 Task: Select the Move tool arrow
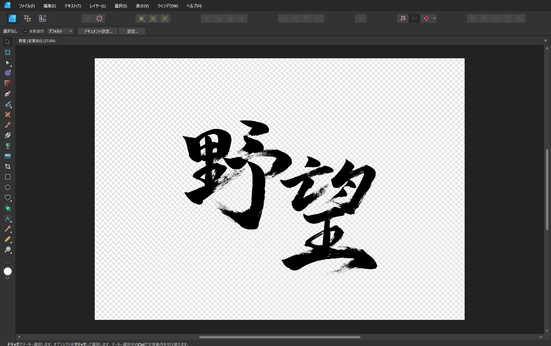point(8,42)
